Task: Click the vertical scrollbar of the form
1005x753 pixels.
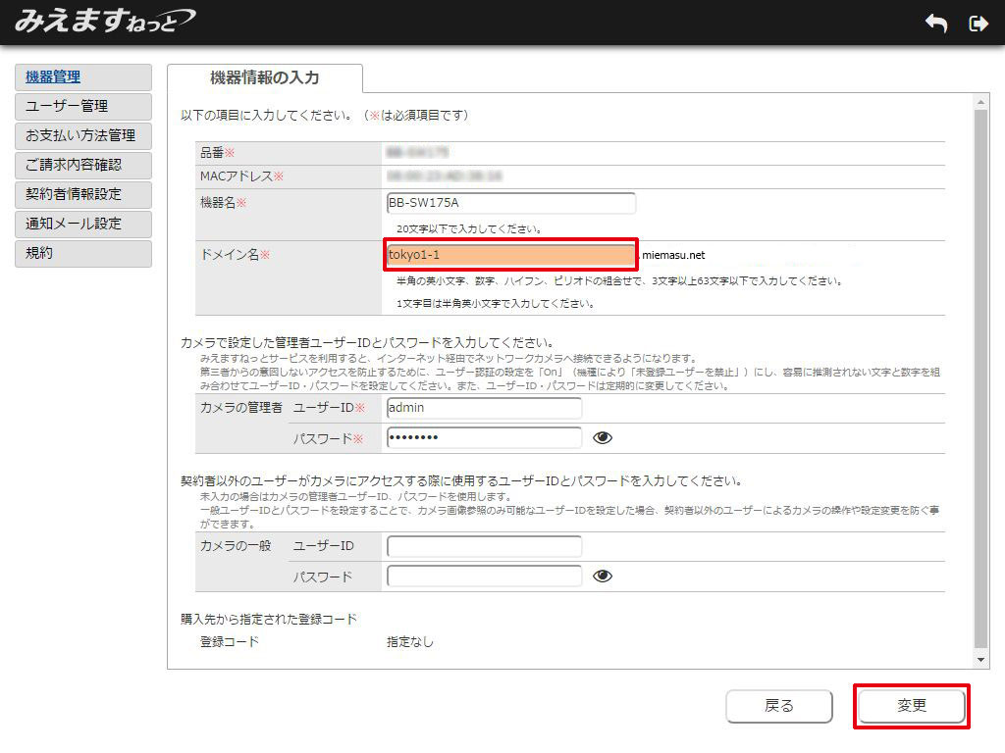Action: [x=980, y=373]
